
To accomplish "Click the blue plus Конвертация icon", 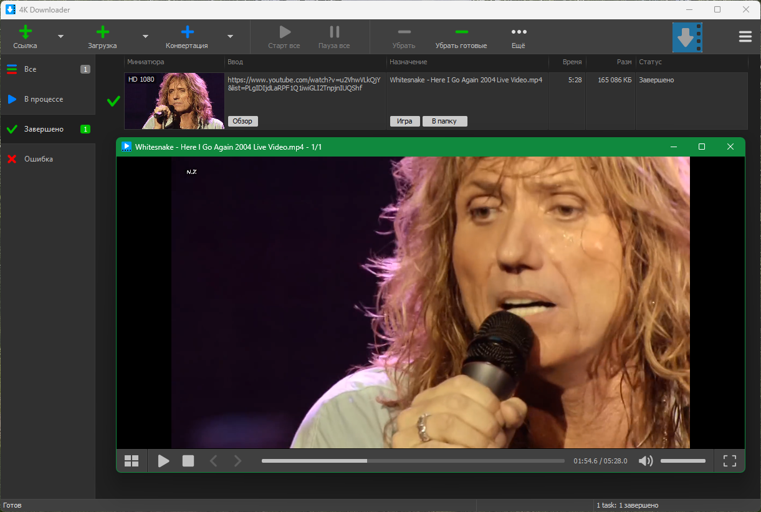I will (x=187, y=32).
